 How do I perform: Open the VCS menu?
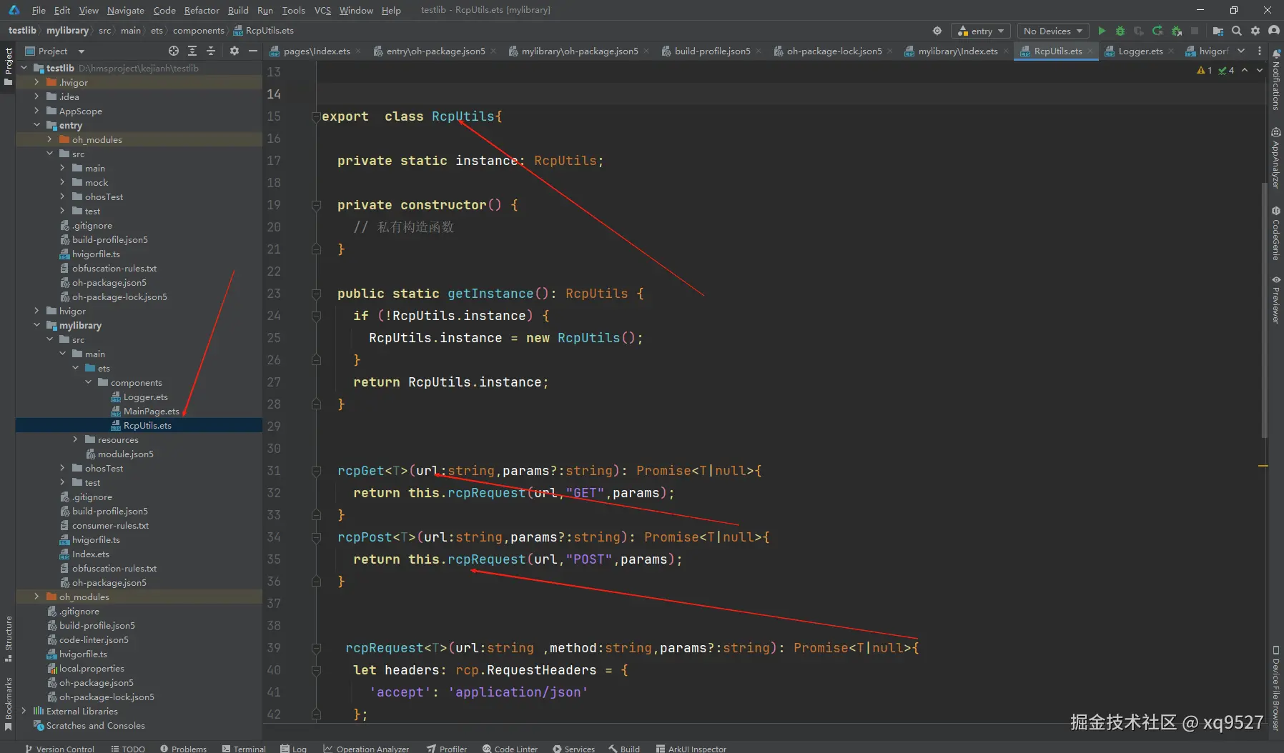pos(322,10)
